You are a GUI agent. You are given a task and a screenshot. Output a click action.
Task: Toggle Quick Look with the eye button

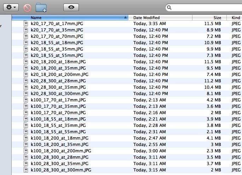tap(71, 7)
